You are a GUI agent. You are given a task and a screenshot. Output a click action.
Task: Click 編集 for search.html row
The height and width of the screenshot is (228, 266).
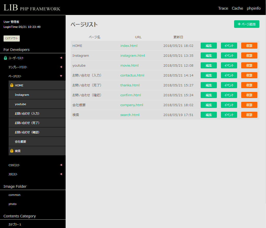tap(209, 115)
